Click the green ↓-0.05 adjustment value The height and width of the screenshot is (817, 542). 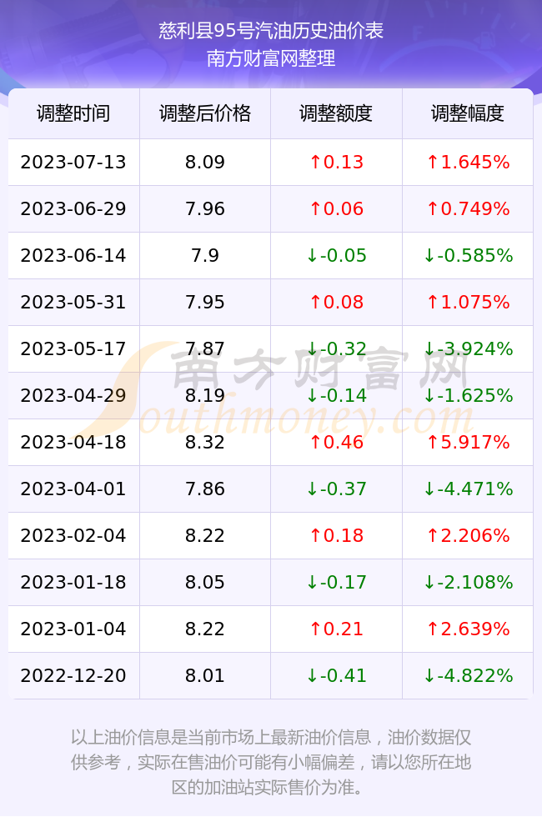click(x=336, y=255)
